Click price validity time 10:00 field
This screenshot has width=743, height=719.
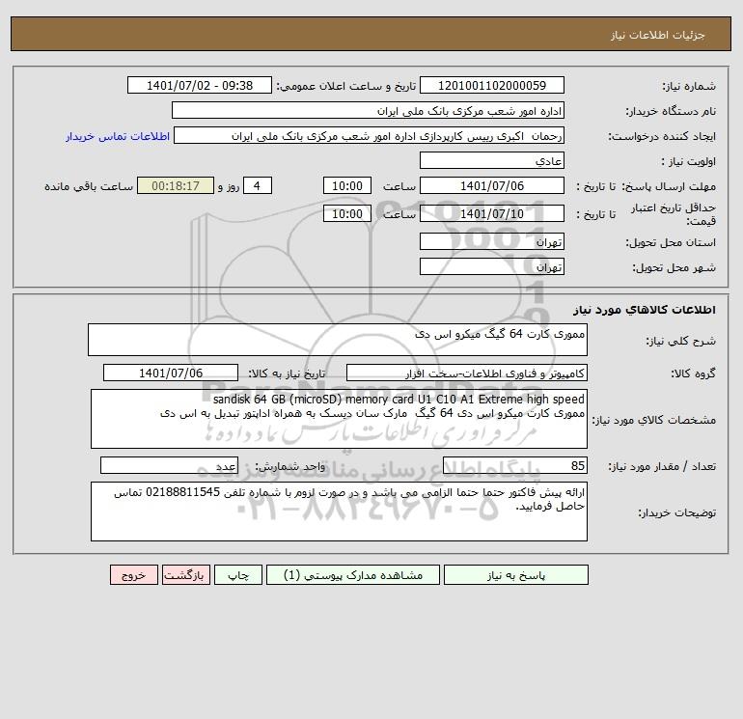coord(346,213)
